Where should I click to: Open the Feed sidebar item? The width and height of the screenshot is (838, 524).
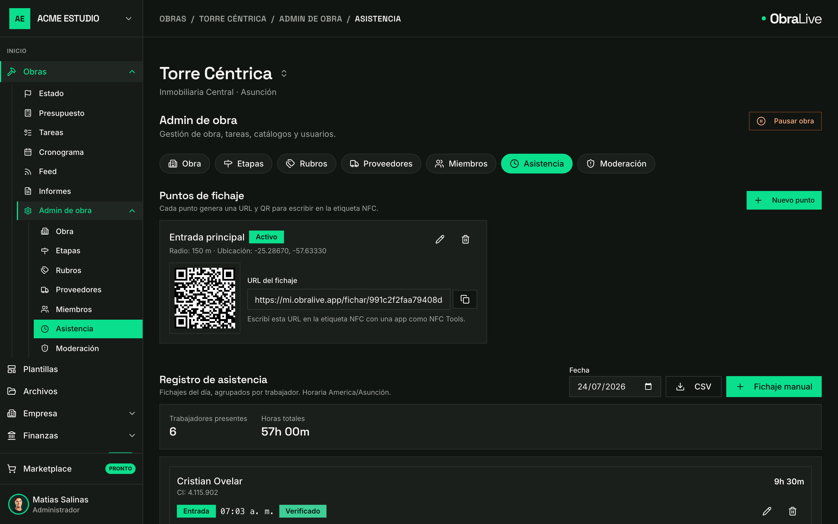click(x=80, y=171)
